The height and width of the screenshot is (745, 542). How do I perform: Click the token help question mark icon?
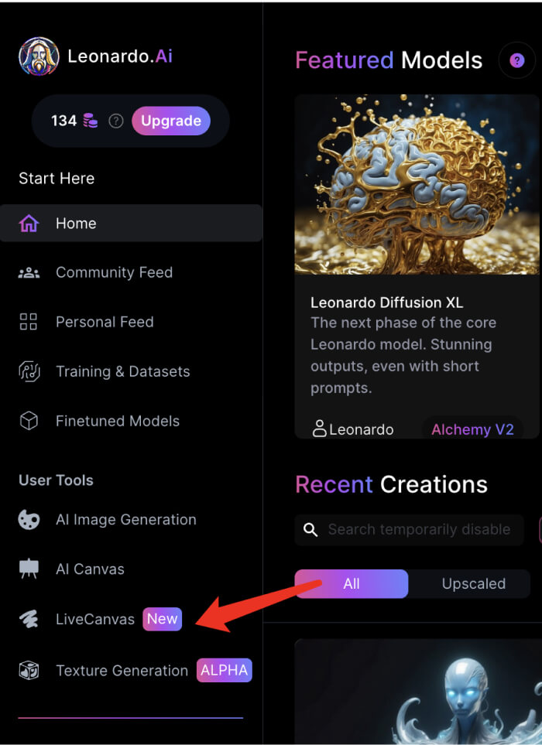116,121
